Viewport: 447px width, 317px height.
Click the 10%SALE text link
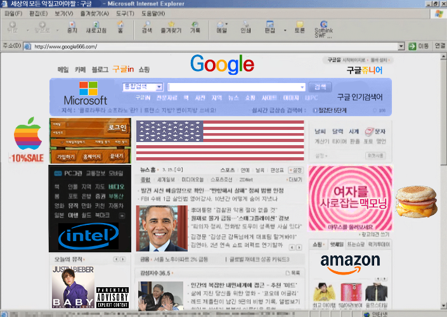(27, 158)
